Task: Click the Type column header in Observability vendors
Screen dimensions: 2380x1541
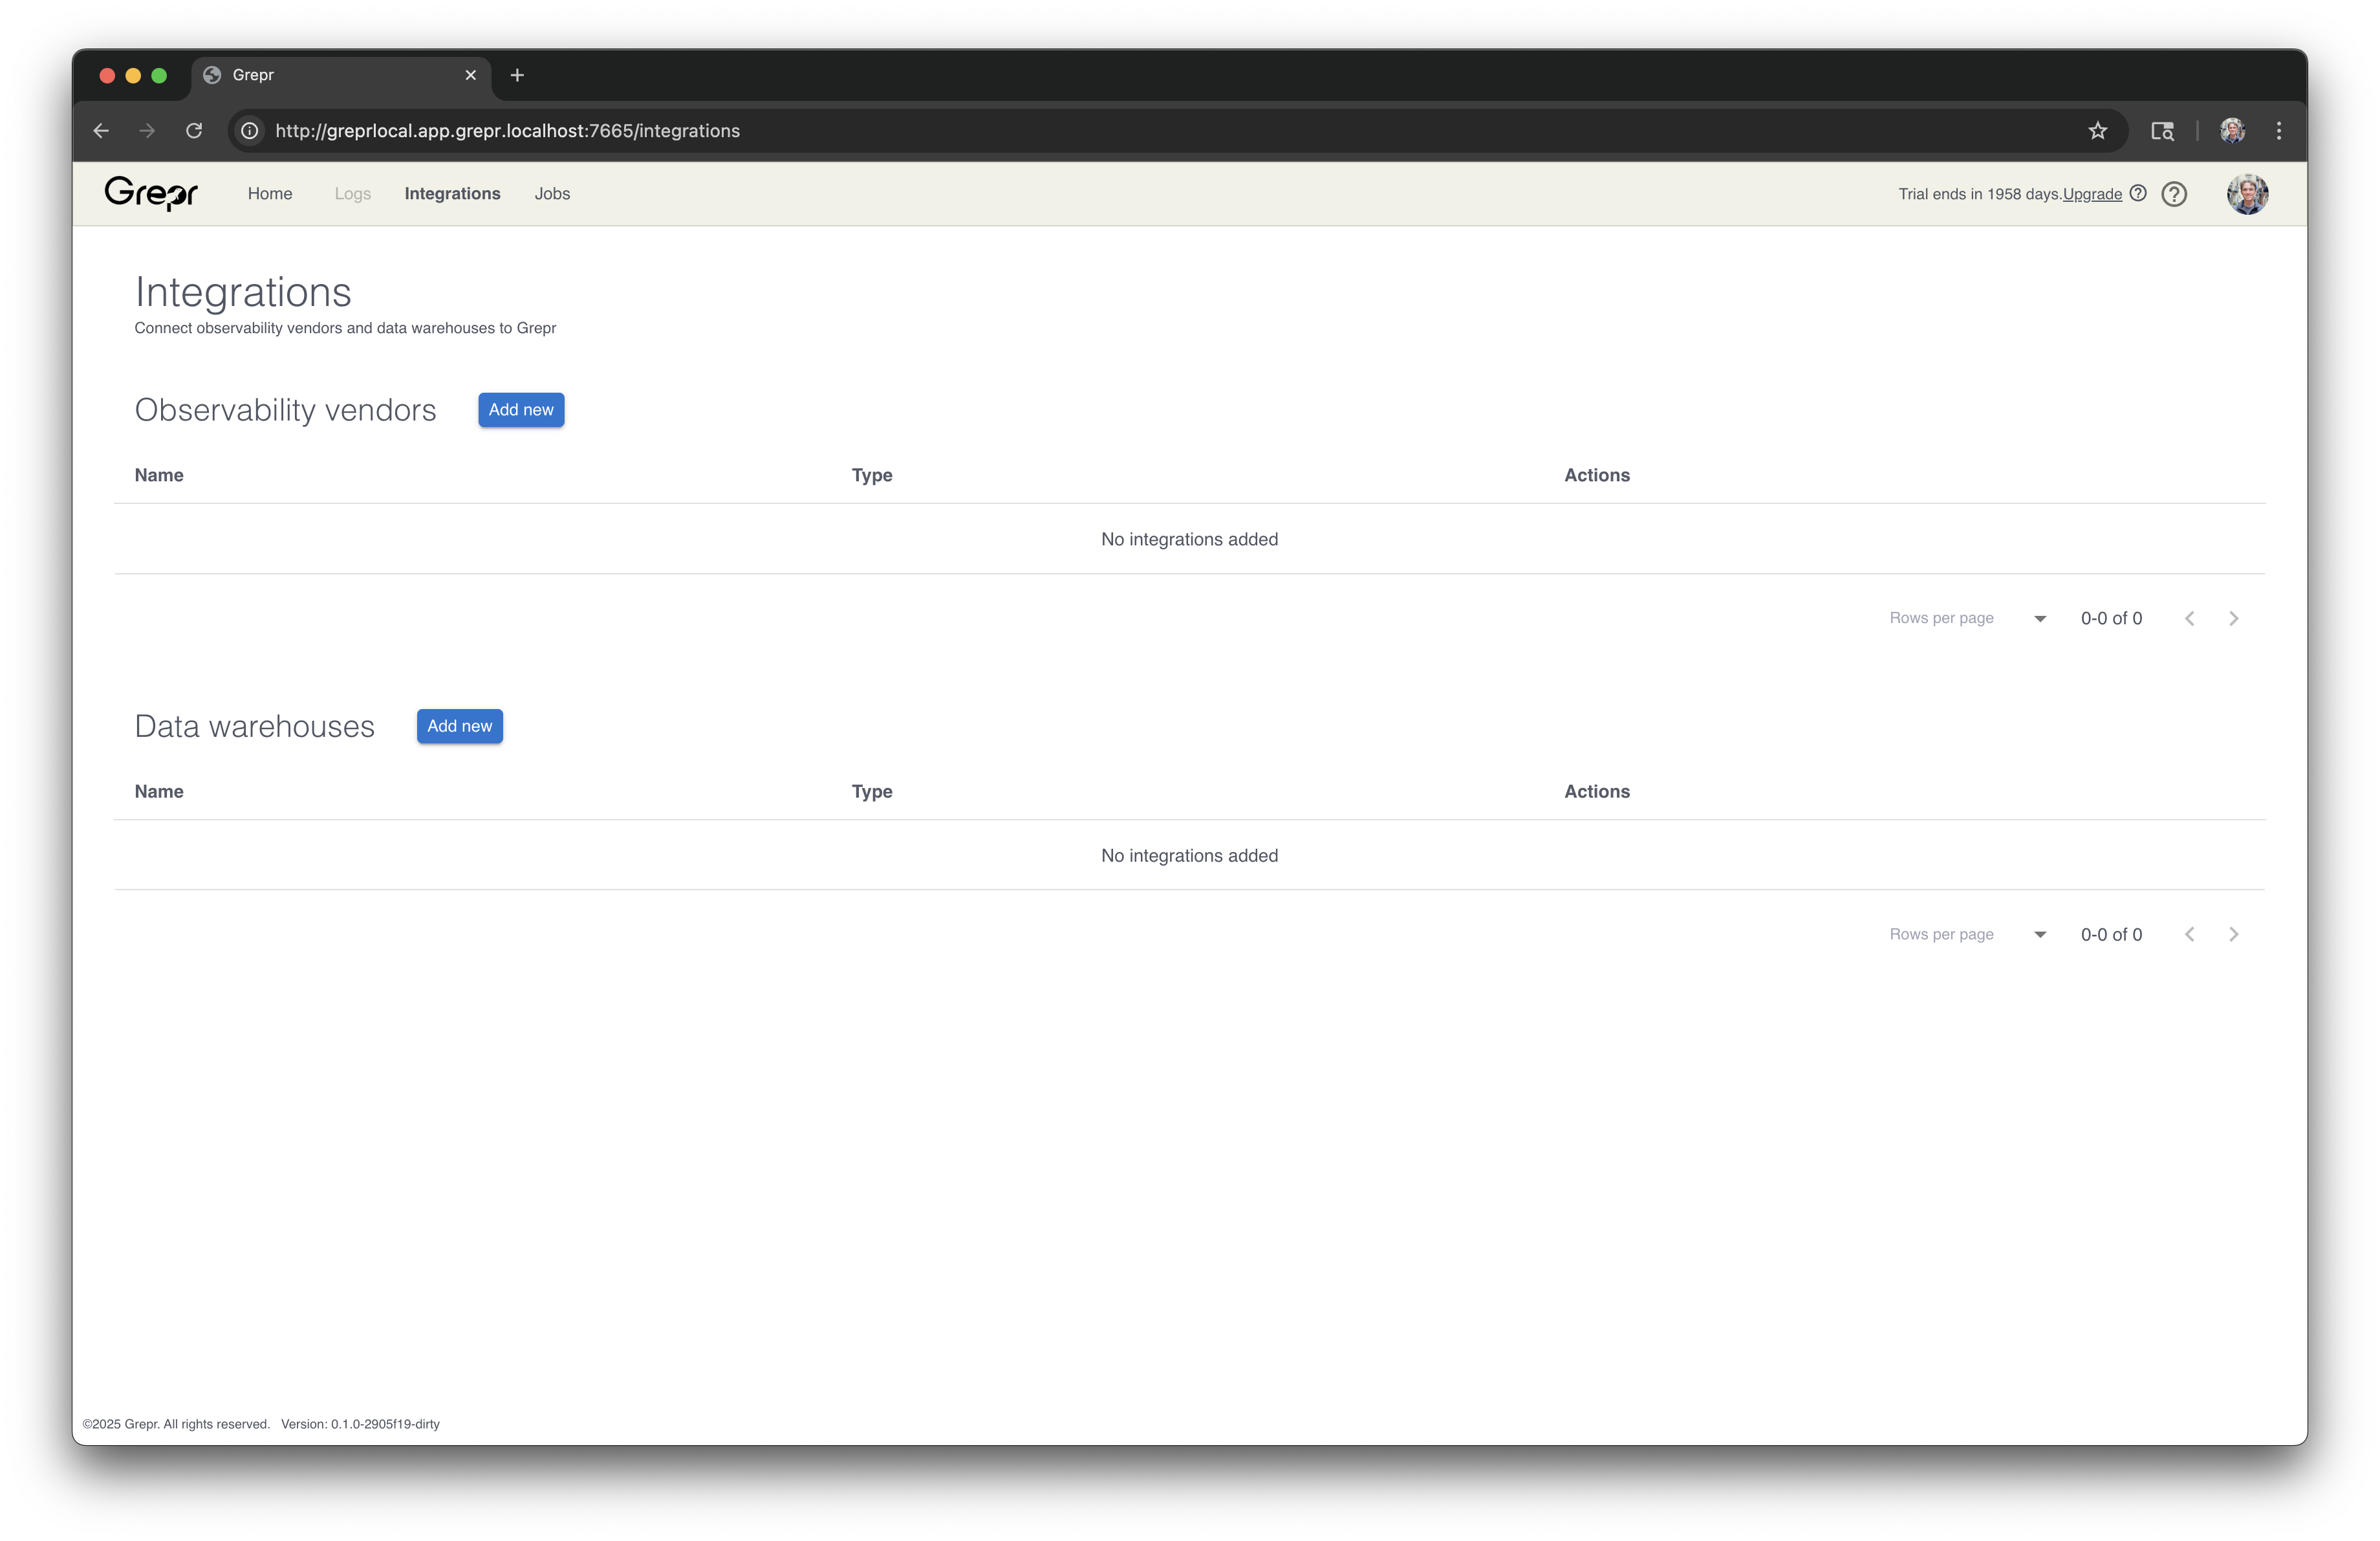Action: 872,475
